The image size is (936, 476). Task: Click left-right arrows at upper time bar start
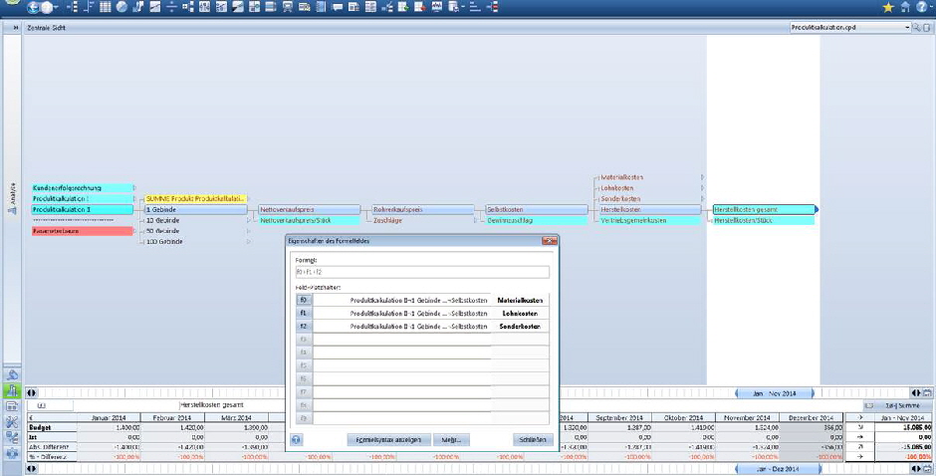(x=32, y=393)
